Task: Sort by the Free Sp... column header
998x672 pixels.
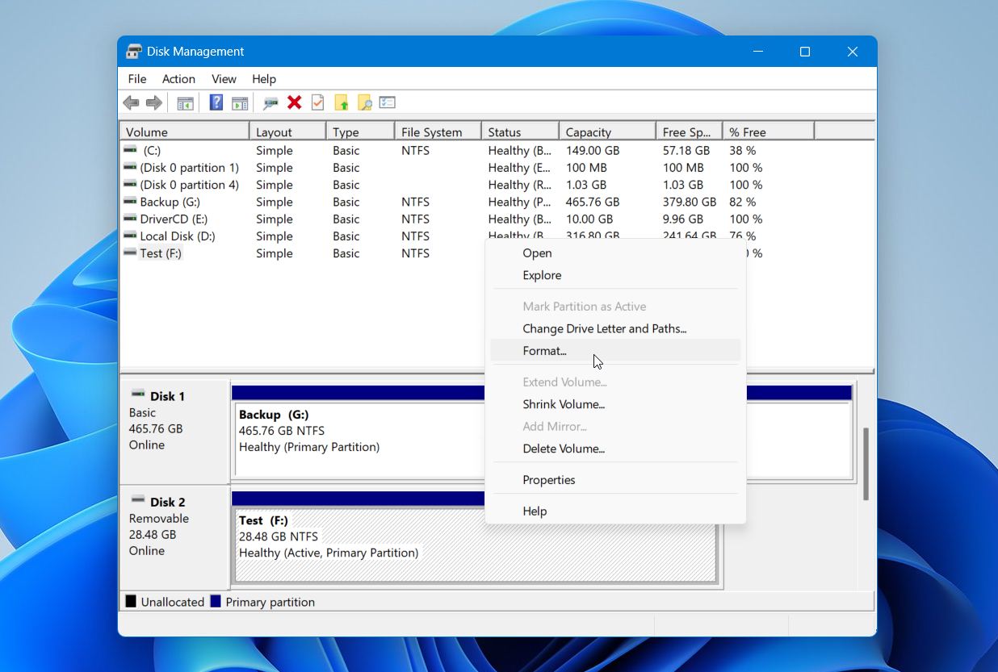Action: (x=689, y=131)
